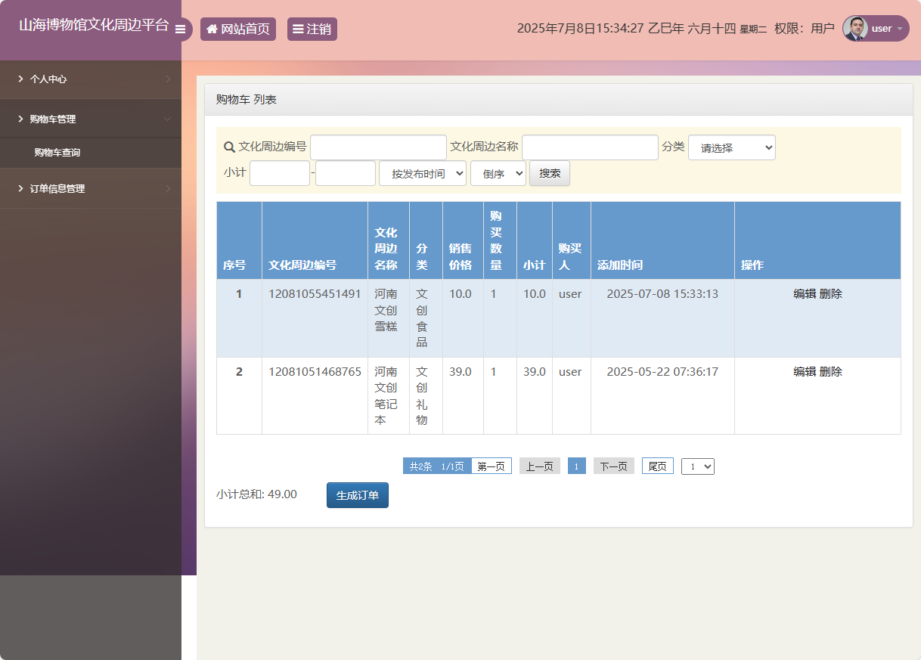The height and width of the screenshot is (660, 921).
Task: Open the 倒序 order dropdown
Action: (498, 173)
